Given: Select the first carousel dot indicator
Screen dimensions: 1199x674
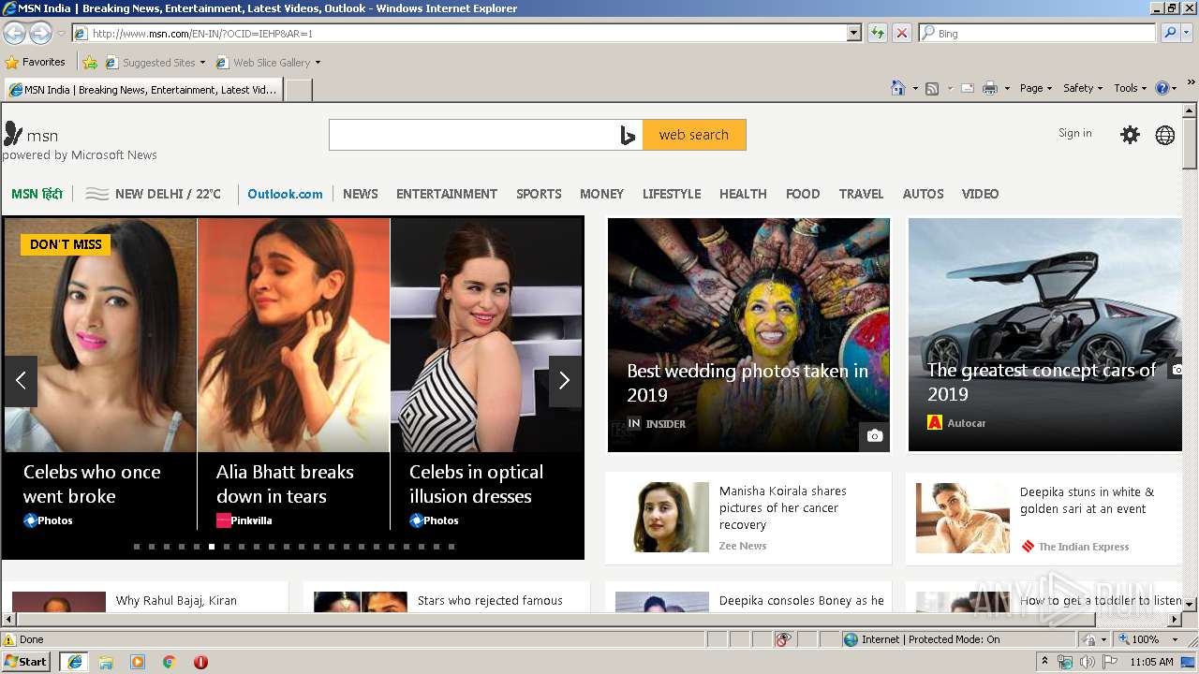Looking at the screenshot, I should coord(137,546).
